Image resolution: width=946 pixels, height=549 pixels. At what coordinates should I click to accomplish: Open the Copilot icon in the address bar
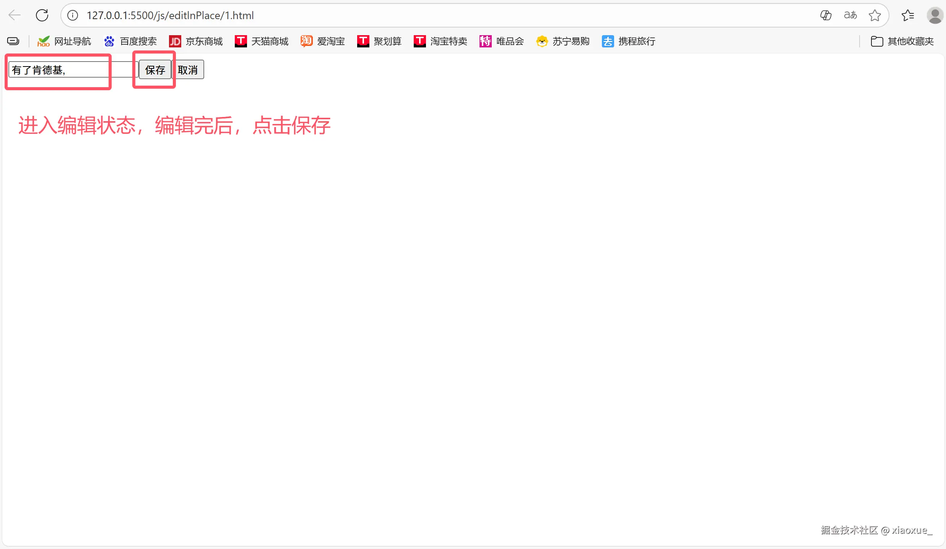tap(826, 15)
